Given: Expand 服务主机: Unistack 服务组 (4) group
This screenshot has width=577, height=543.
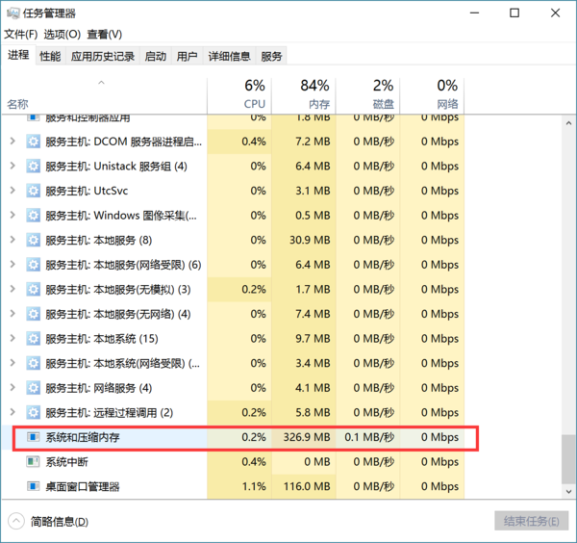Looking at the screenshot, I should tap(13, 166).
